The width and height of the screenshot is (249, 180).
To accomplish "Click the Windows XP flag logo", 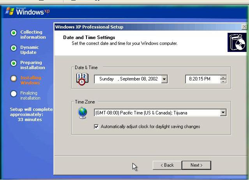I will (x=10, y=11).
